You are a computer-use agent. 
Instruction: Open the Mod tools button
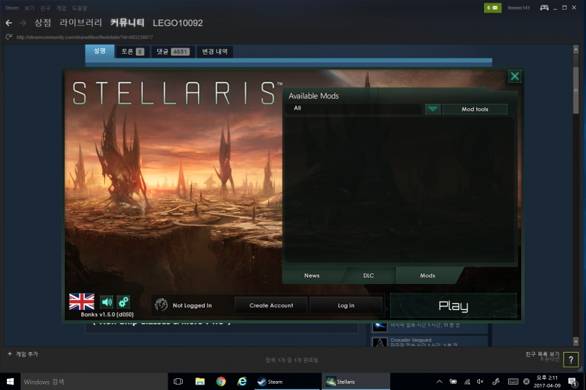[474, 109]
